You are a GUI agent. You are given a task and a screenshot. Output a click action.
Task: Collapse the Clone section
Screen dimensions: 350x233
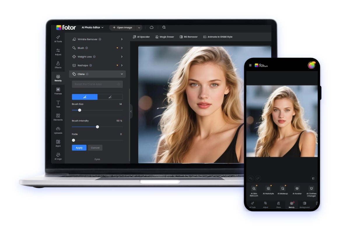(123, 74)
